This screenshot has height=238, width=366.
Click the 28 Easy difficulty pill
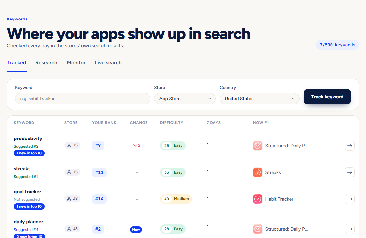173,229
